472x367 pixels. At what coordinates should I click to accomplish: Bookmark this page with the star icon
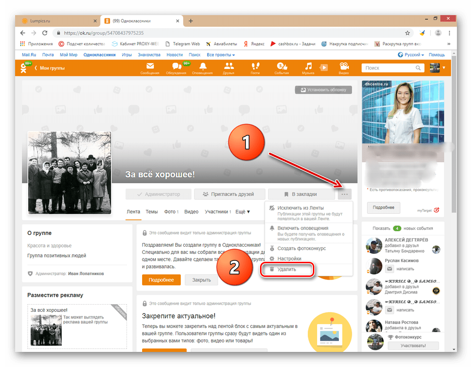tap(407, 33)
